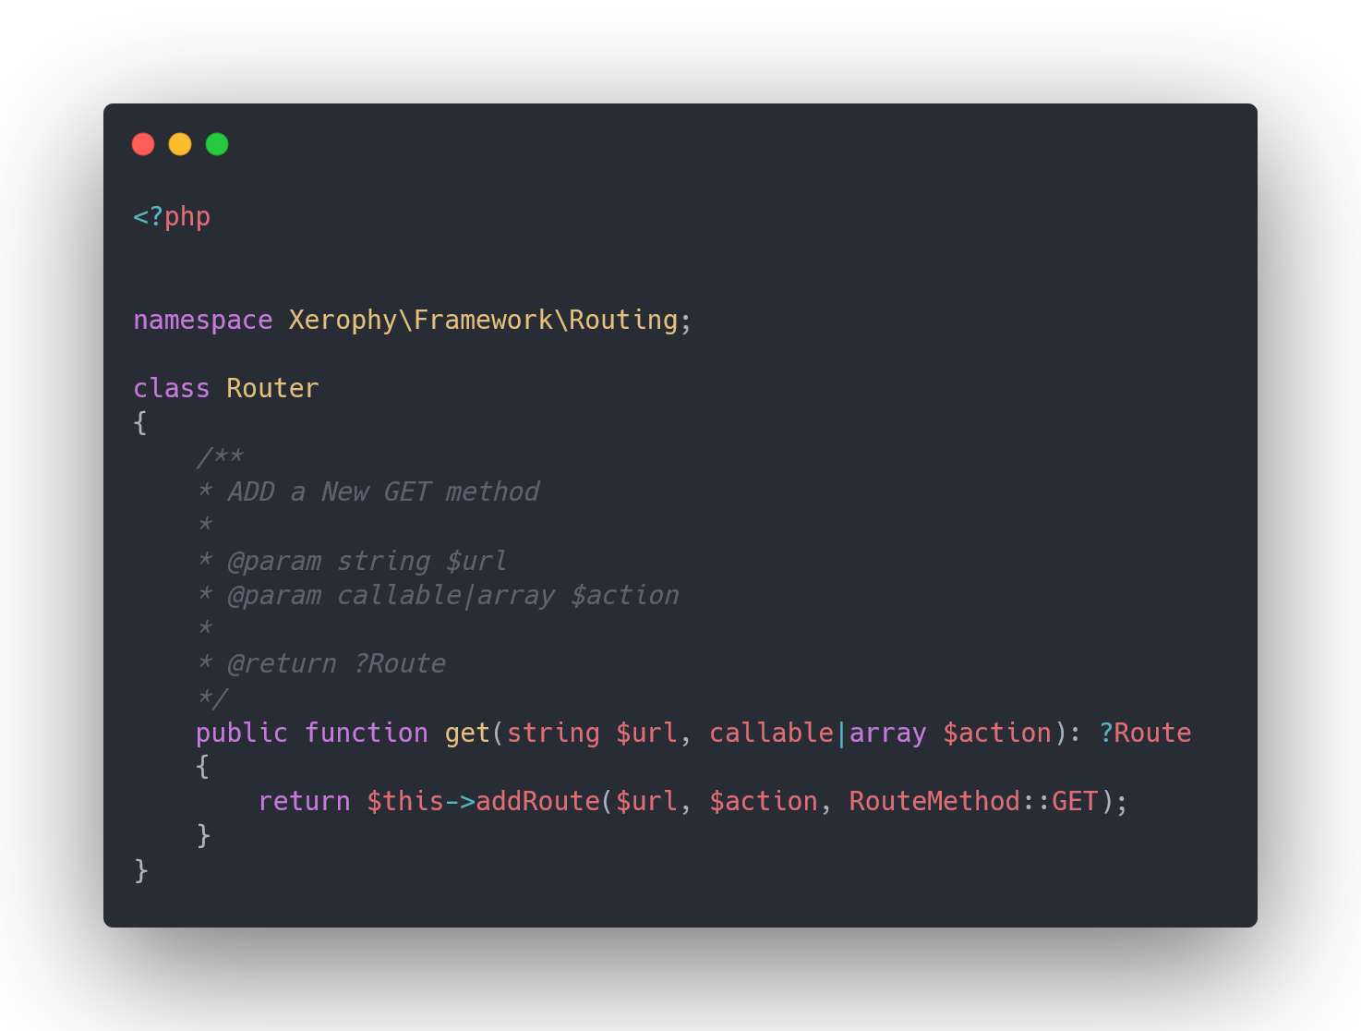Click the yellow minimize window dot

[x=180, y=144]
